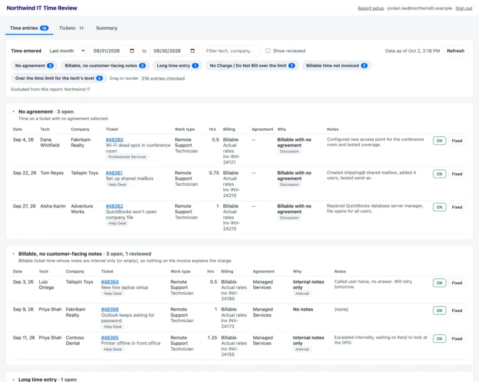Mark Aisha Karim entry as Fixed
Screen dimensions: 479x382
[x=457, y=207]
